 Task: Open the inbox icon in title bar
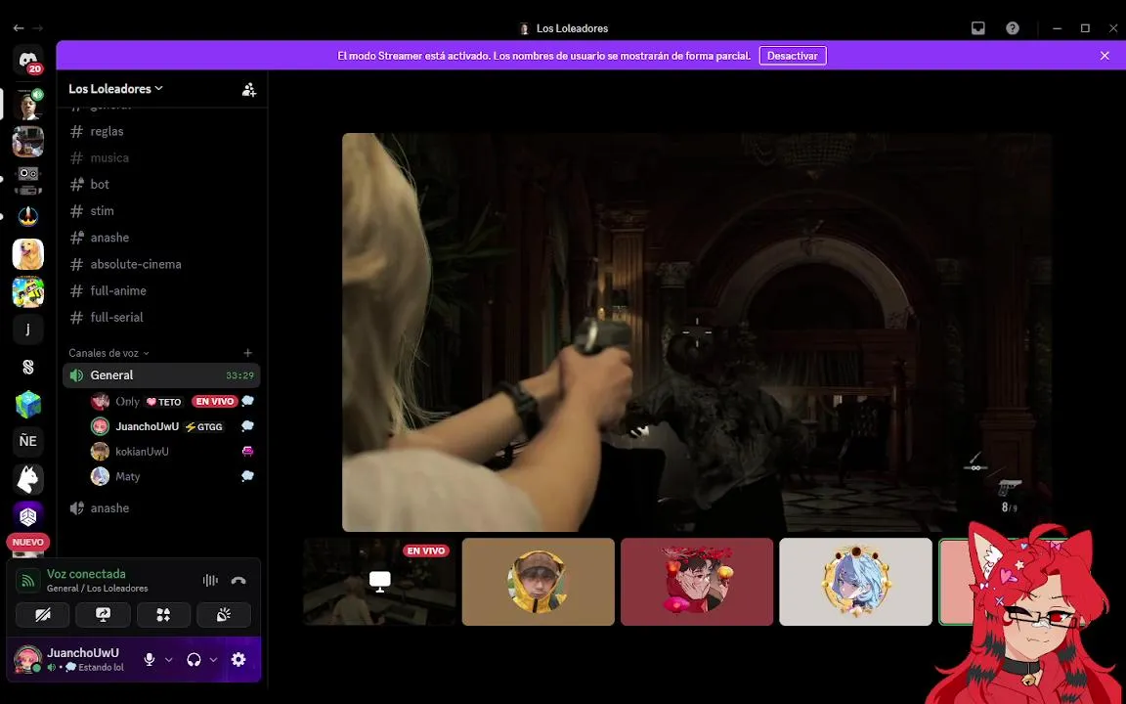[978, 28]
